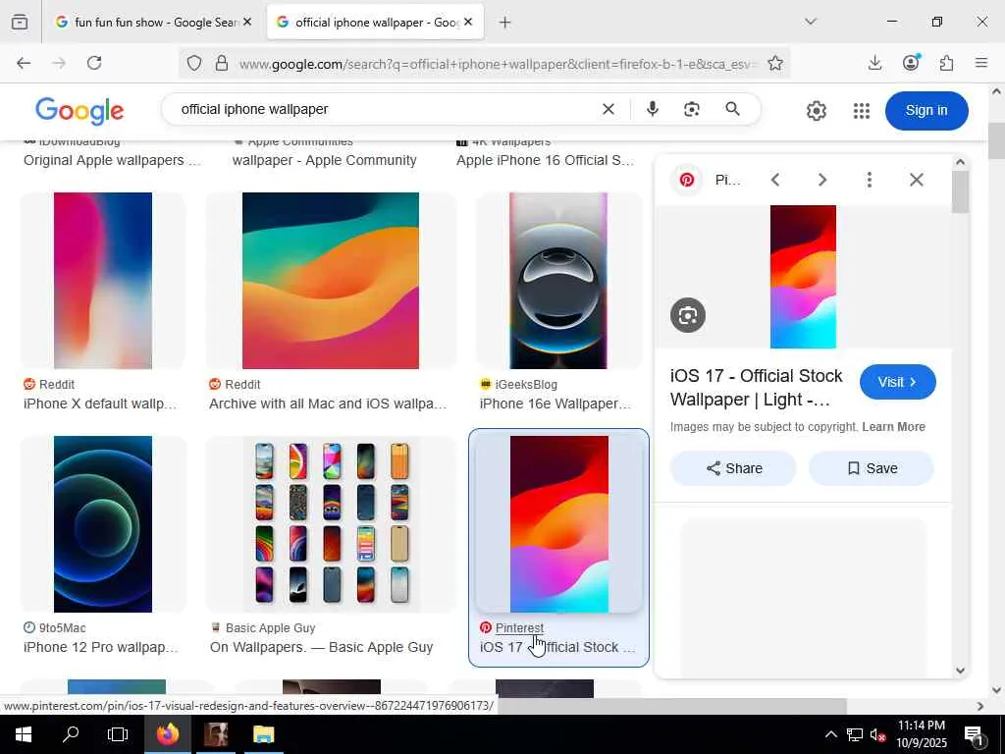1005x754 pixels.
Task: Share the iOS 17 wallpaper image
Action: 733,468
